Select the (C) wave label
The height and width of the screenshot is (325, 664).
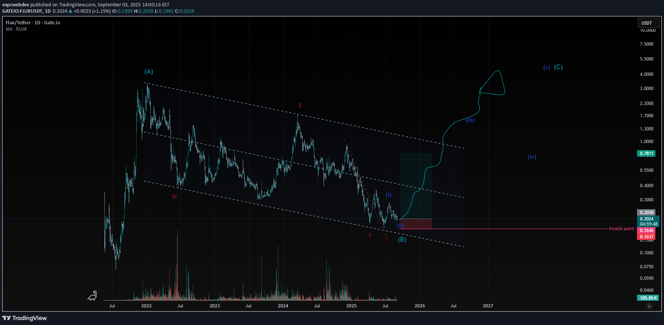pyautogui.click(x=559, y=67)
